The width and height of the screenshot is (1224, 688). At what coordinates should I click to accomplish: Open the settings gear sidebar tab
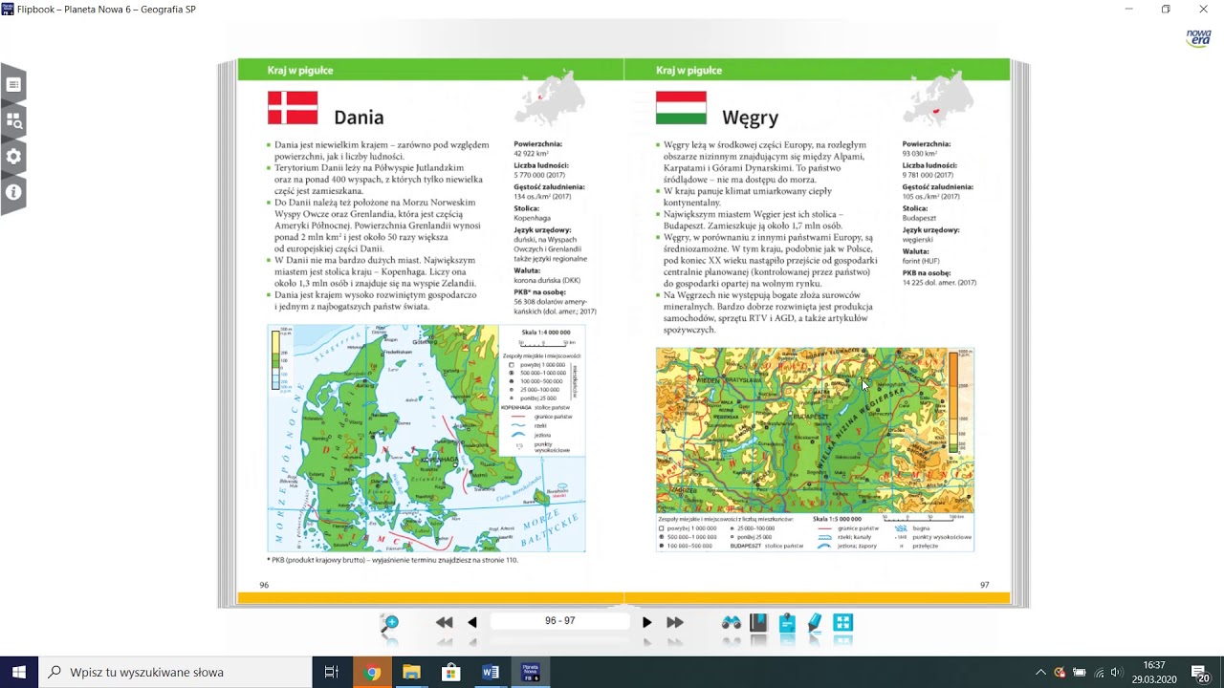coord(13,157)
